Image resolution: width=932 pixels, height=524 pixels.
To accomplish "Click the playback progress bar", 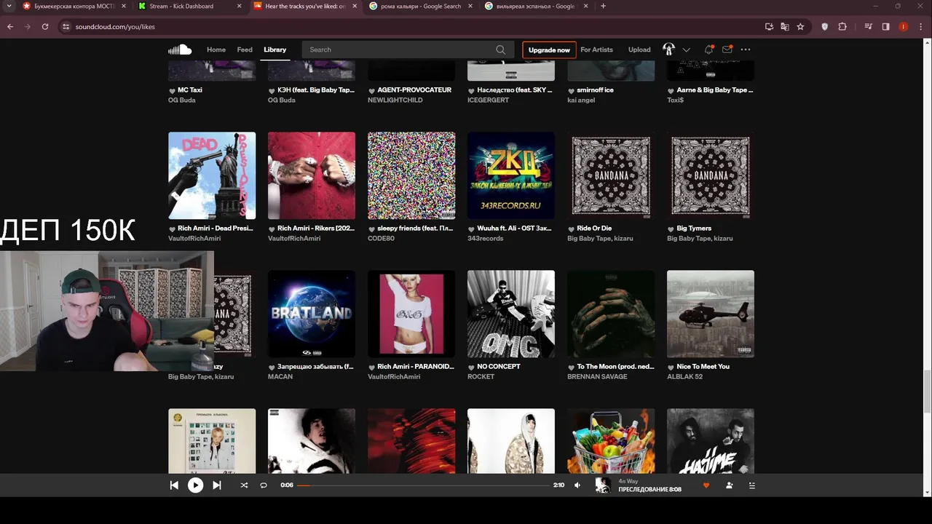I will [423, 485].
